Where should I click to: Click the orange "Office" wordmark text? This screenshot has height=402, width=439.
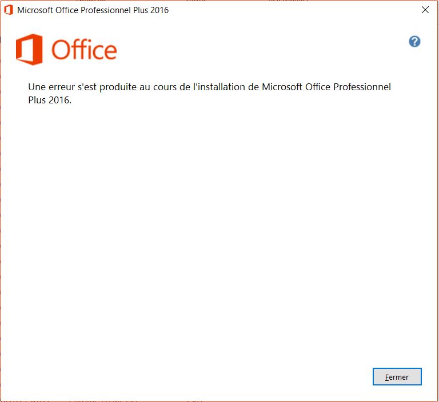click(x=84, y=50)
